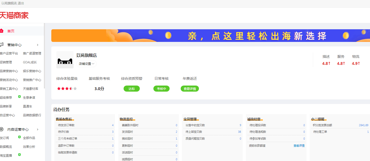Click the green 查看详情 button under 年费返还
Viewport: 370px width, 161px height.
click(x=190, y=89)
